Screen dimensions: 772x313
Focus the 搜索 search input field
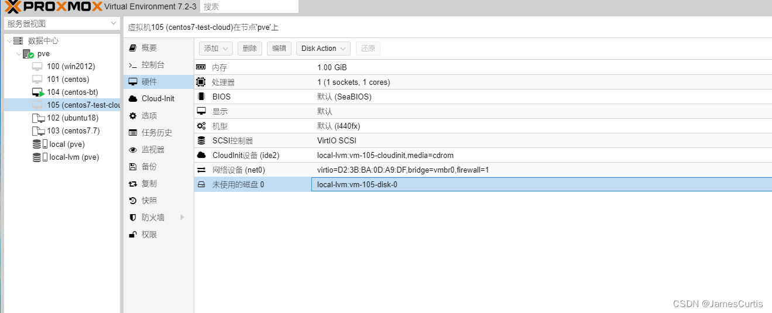click(x=249, y=6)
